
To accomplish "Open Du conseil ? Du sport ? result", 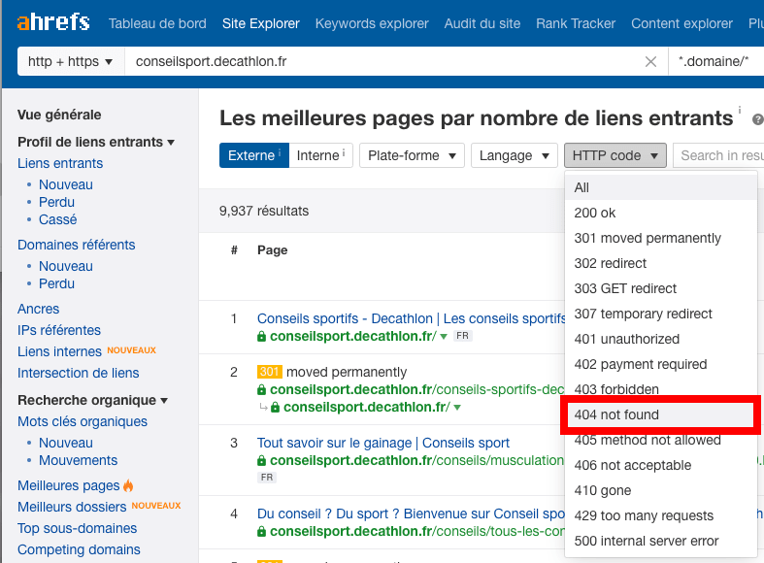I will [x=411, y=513].
